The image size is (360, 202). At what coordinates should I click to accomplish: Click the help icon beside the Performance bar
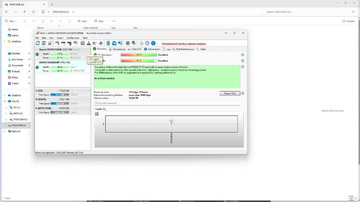(x=243, y=55)
